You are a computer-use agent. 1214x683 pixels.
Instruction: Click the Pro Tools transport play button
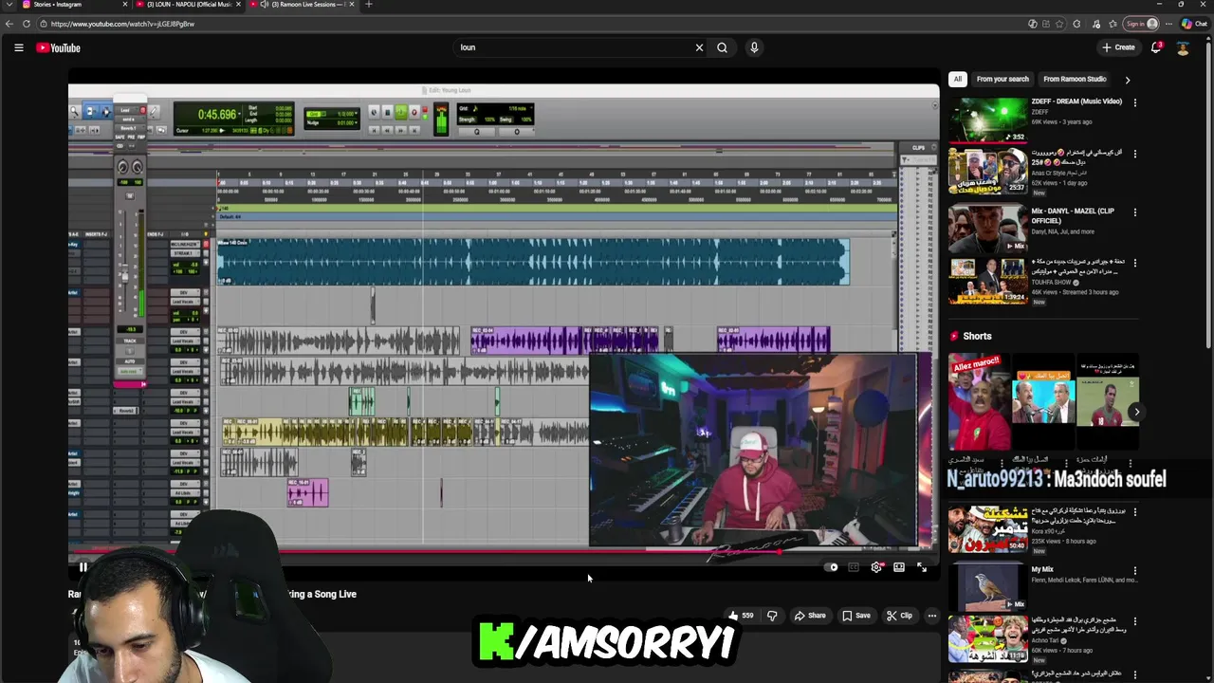(400, 112)
